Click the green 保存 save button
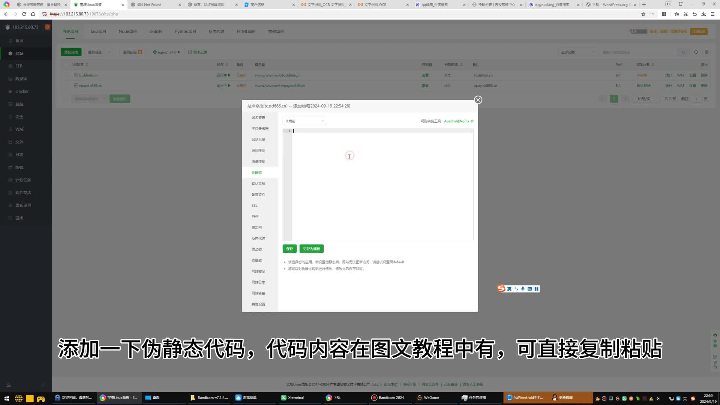Image resolution: width=720 pixels, height=405 pixels. point(289,249)
